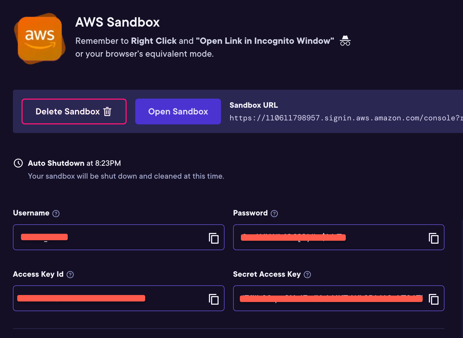Click the AWS Sandbox heading
Viewport: 463px width, 338px height.
(x=117, y=22)
